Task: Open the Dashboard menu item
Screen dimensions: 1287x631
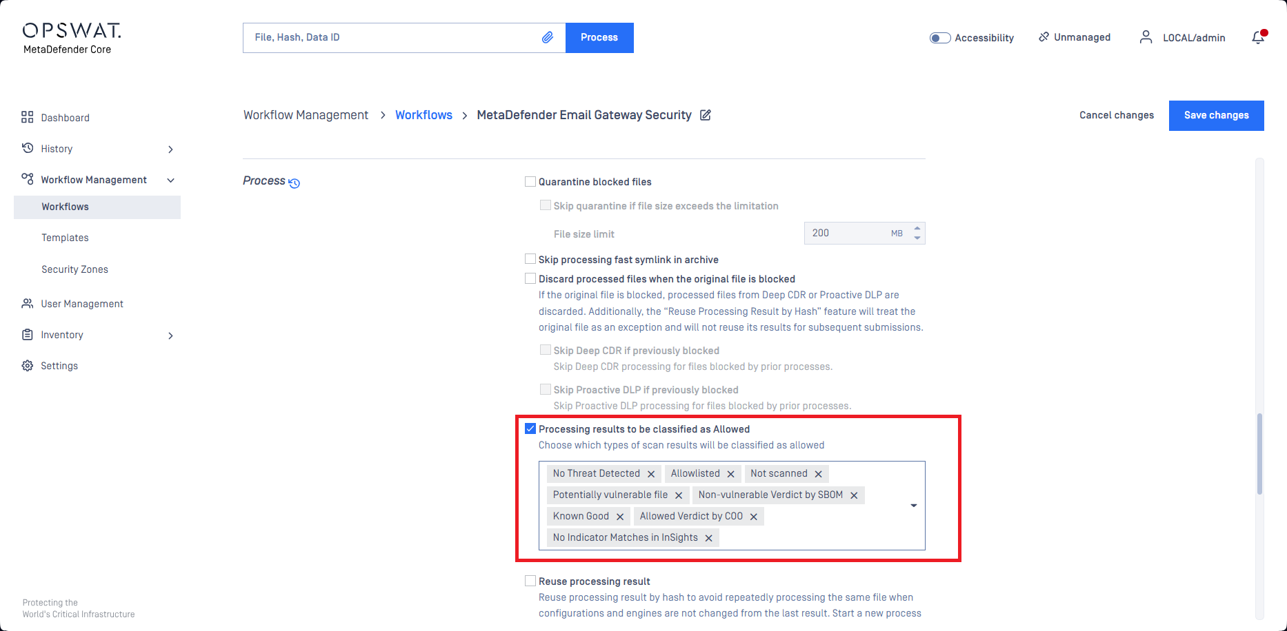Action: (65, 118)
